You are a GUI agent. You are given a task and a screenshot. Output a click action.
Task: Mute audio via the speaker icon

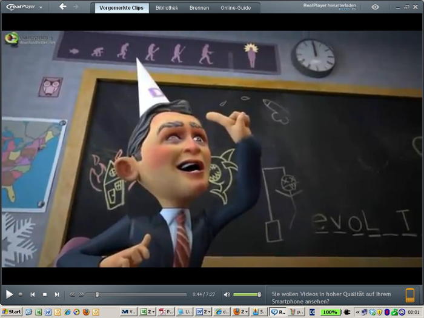tap(227, 294)
